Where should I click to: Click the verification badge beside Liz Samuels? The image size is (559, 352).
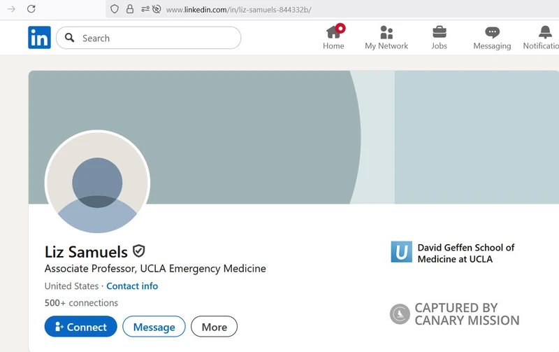(138, 251)
